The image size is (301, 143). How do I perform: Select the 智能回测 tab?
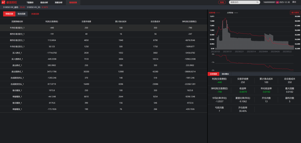73,3
